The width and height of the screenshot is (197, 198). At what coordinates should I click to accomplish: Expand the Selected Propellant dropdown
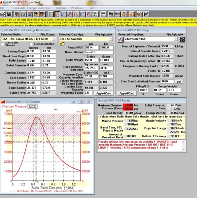(x=176, y=39)
